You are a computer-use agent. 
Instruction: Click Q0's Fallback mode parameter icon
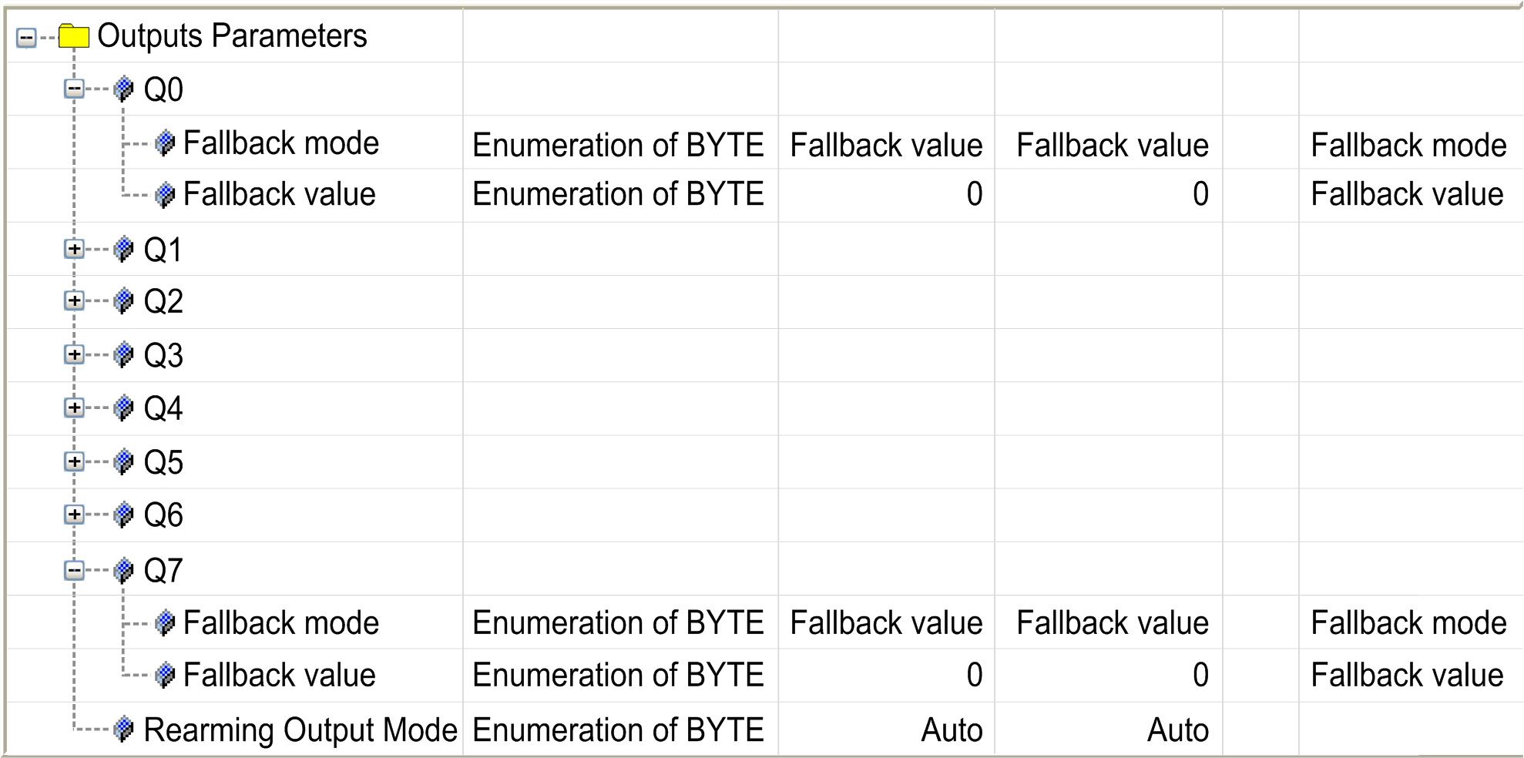point(164,143)
